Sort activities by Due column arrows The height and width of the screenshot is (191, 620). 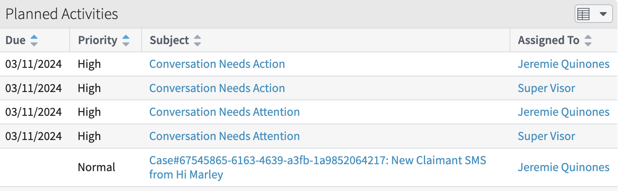click(x=34, y=41)
